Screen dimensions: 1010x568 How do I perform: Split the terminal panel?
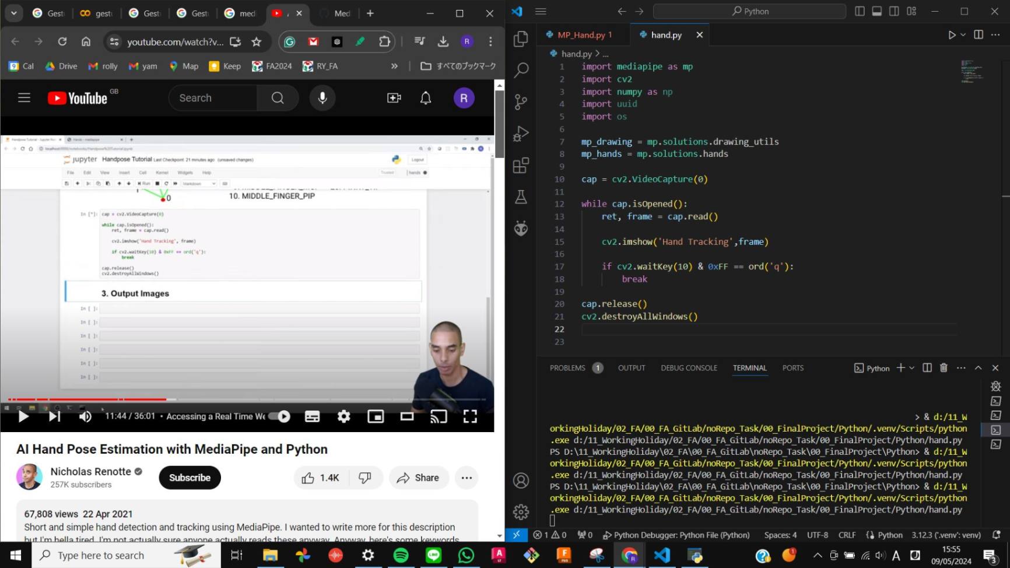[927, 368]
